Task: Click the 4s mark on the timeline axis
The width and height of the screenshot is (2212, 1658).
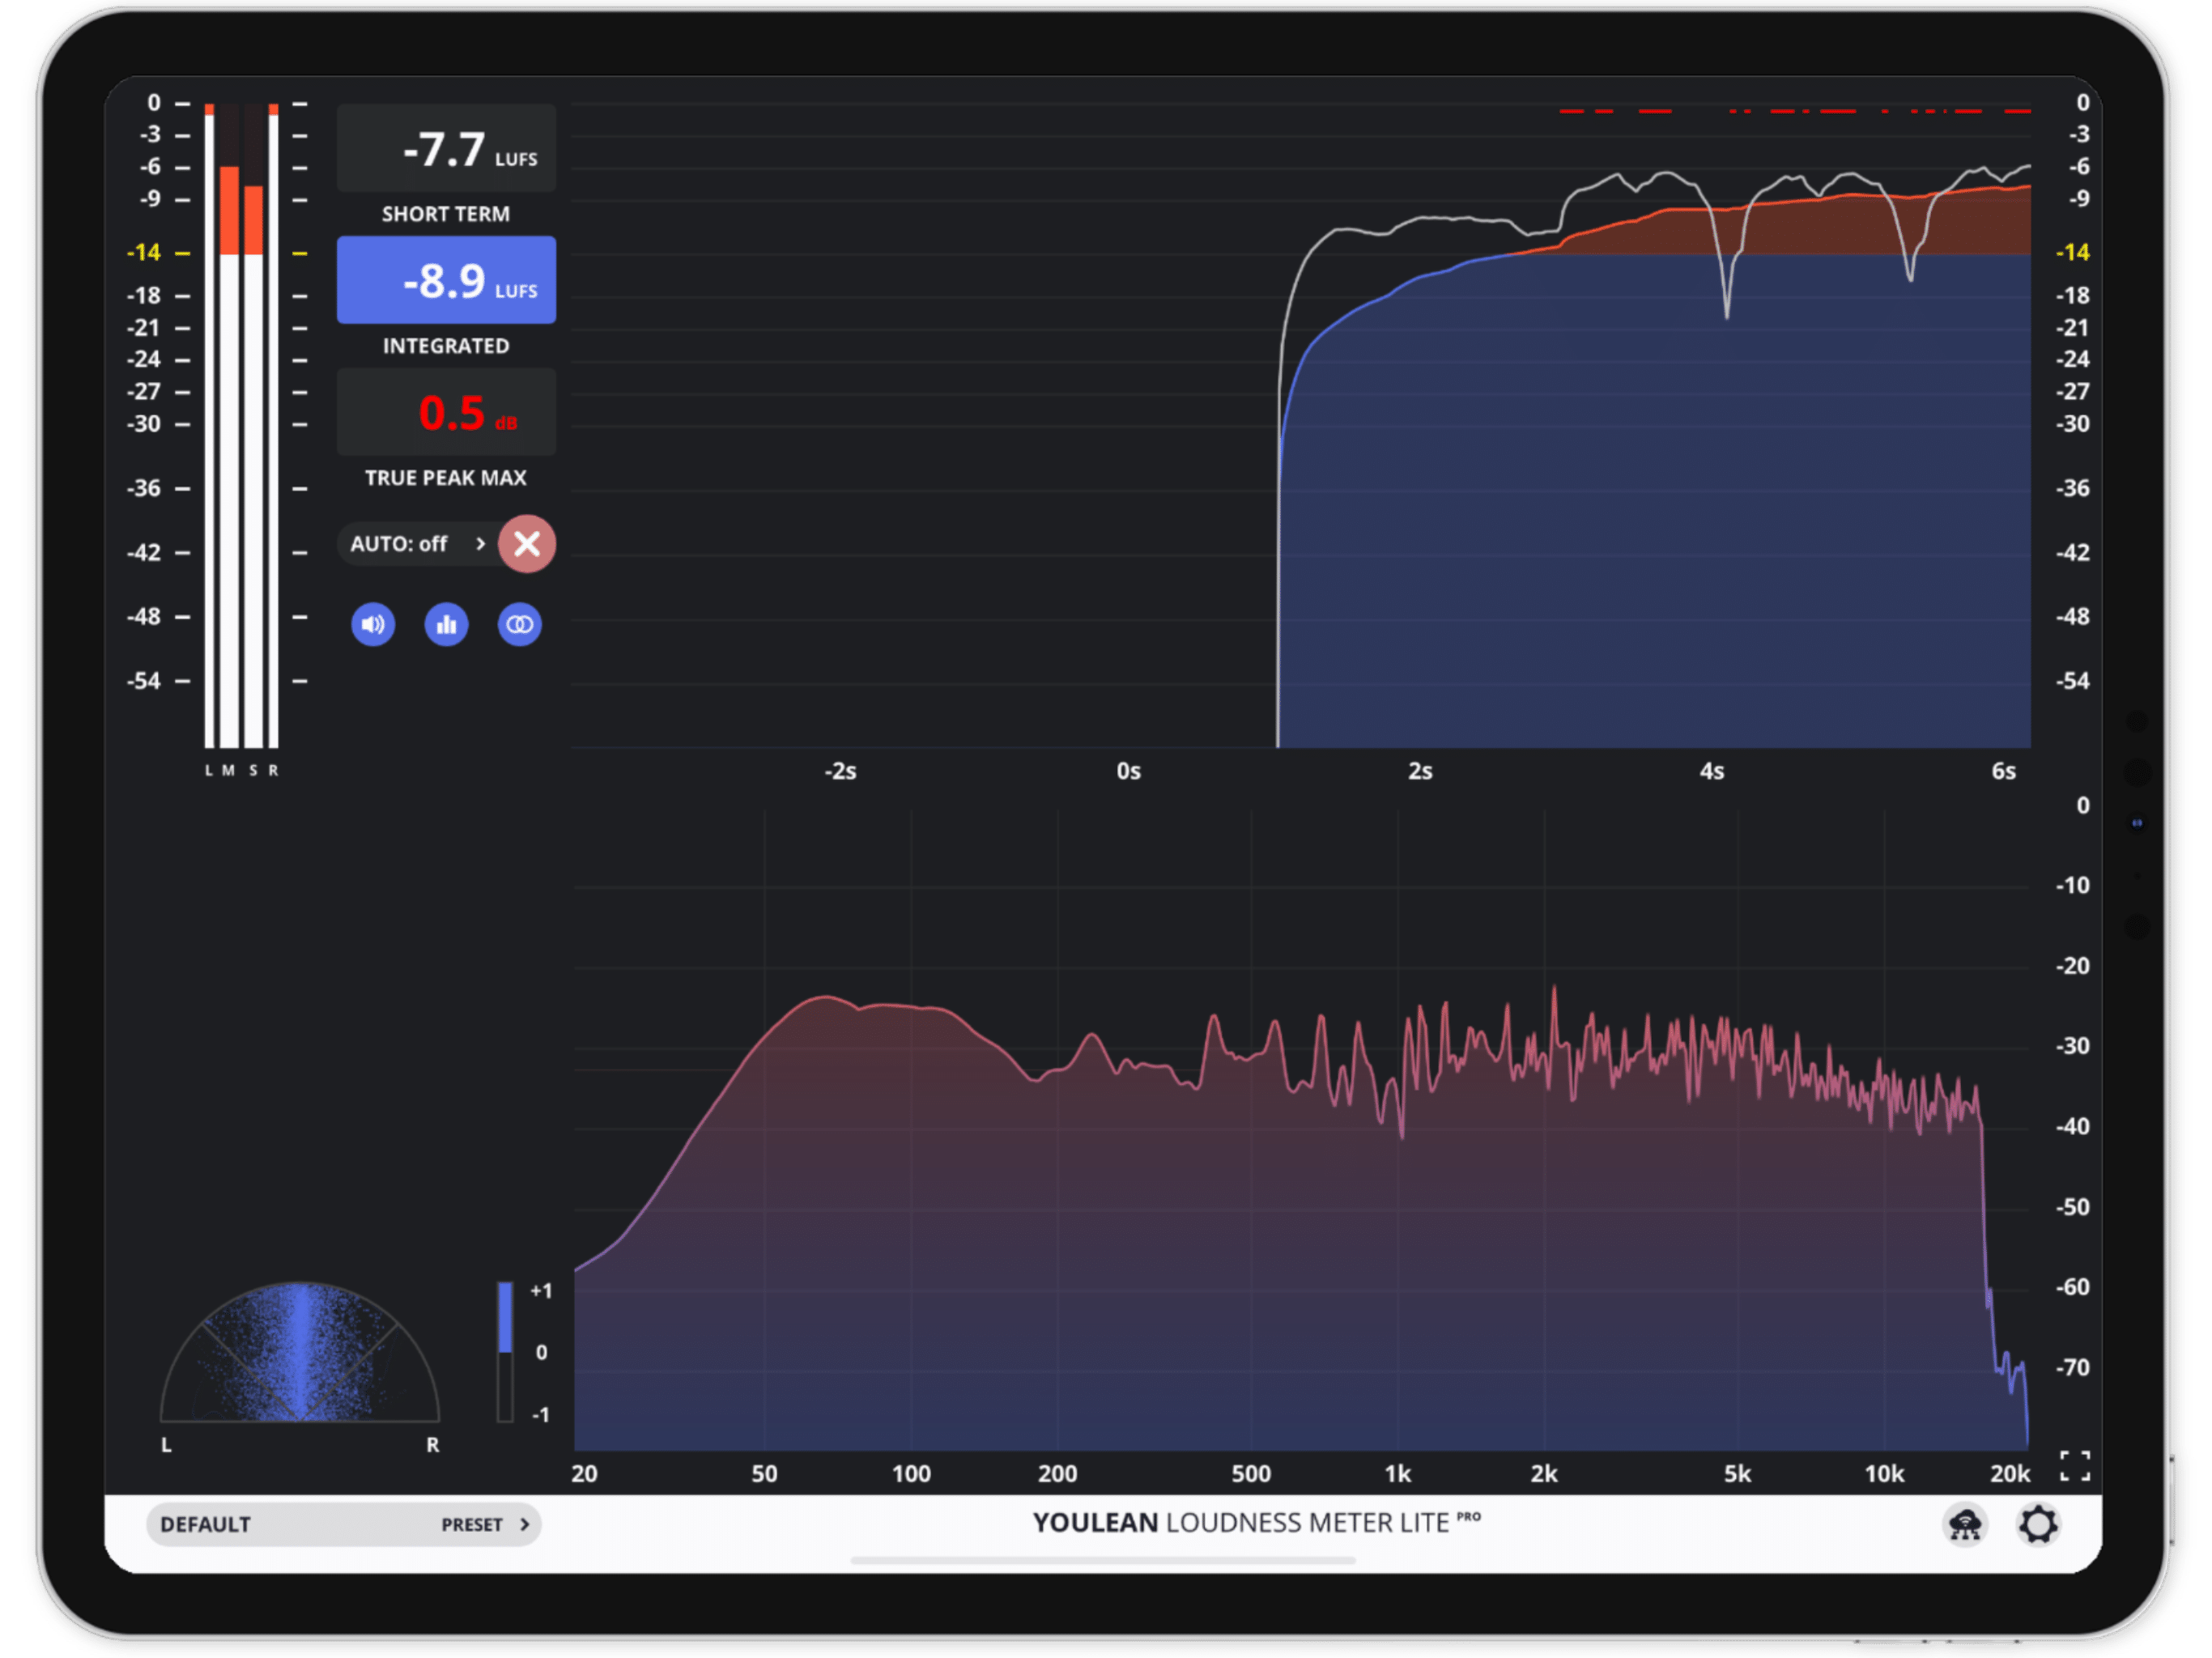Action: pyautogui.click(x=1712, y=771)
